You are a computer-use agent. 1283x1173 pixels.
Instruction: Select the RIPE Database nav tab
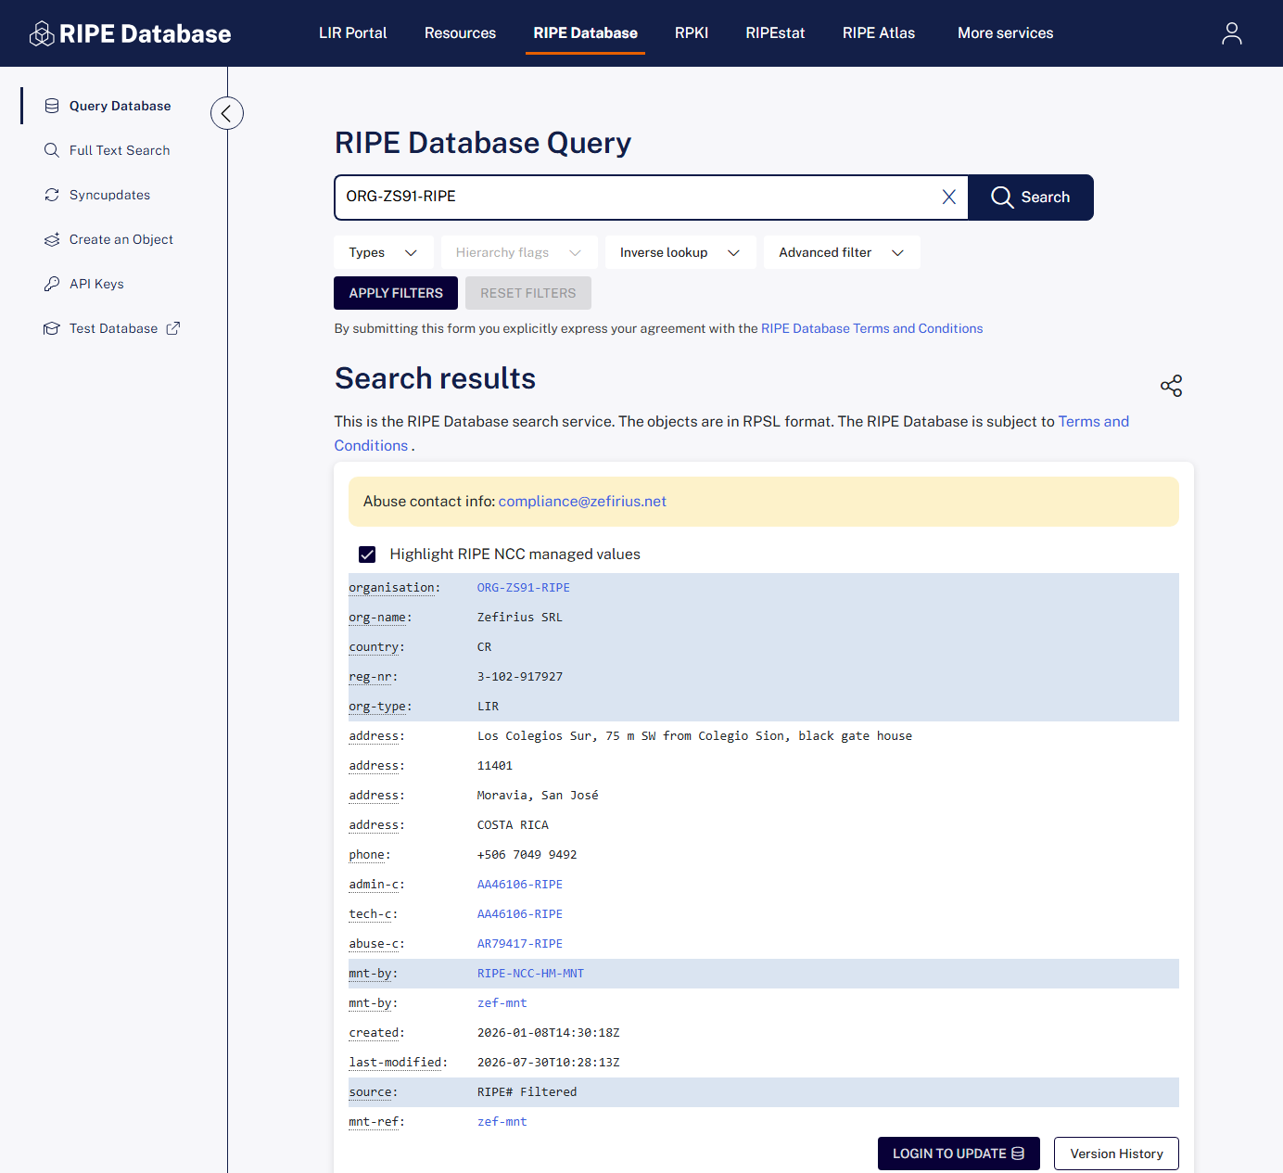coord(585,33)
